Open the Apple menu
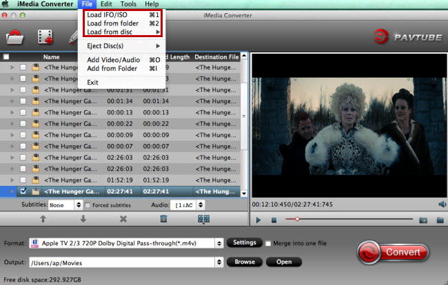This screenshot has width=448, height=285. click(x=6, y=4)
